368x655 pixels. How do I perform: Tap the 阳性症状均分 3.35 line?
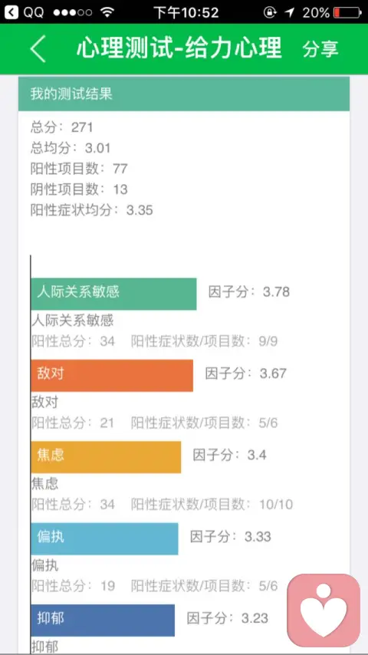coord(92,210)
